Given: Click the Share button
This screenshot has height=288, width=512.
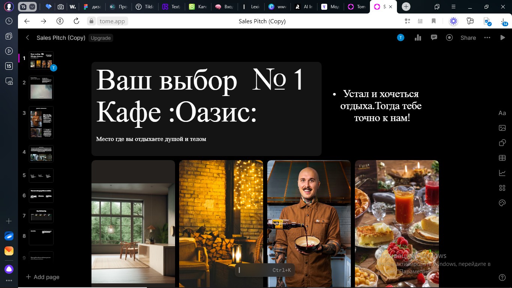Looking at the screenshot, I should pyautogui.click(x=468, y=37).
